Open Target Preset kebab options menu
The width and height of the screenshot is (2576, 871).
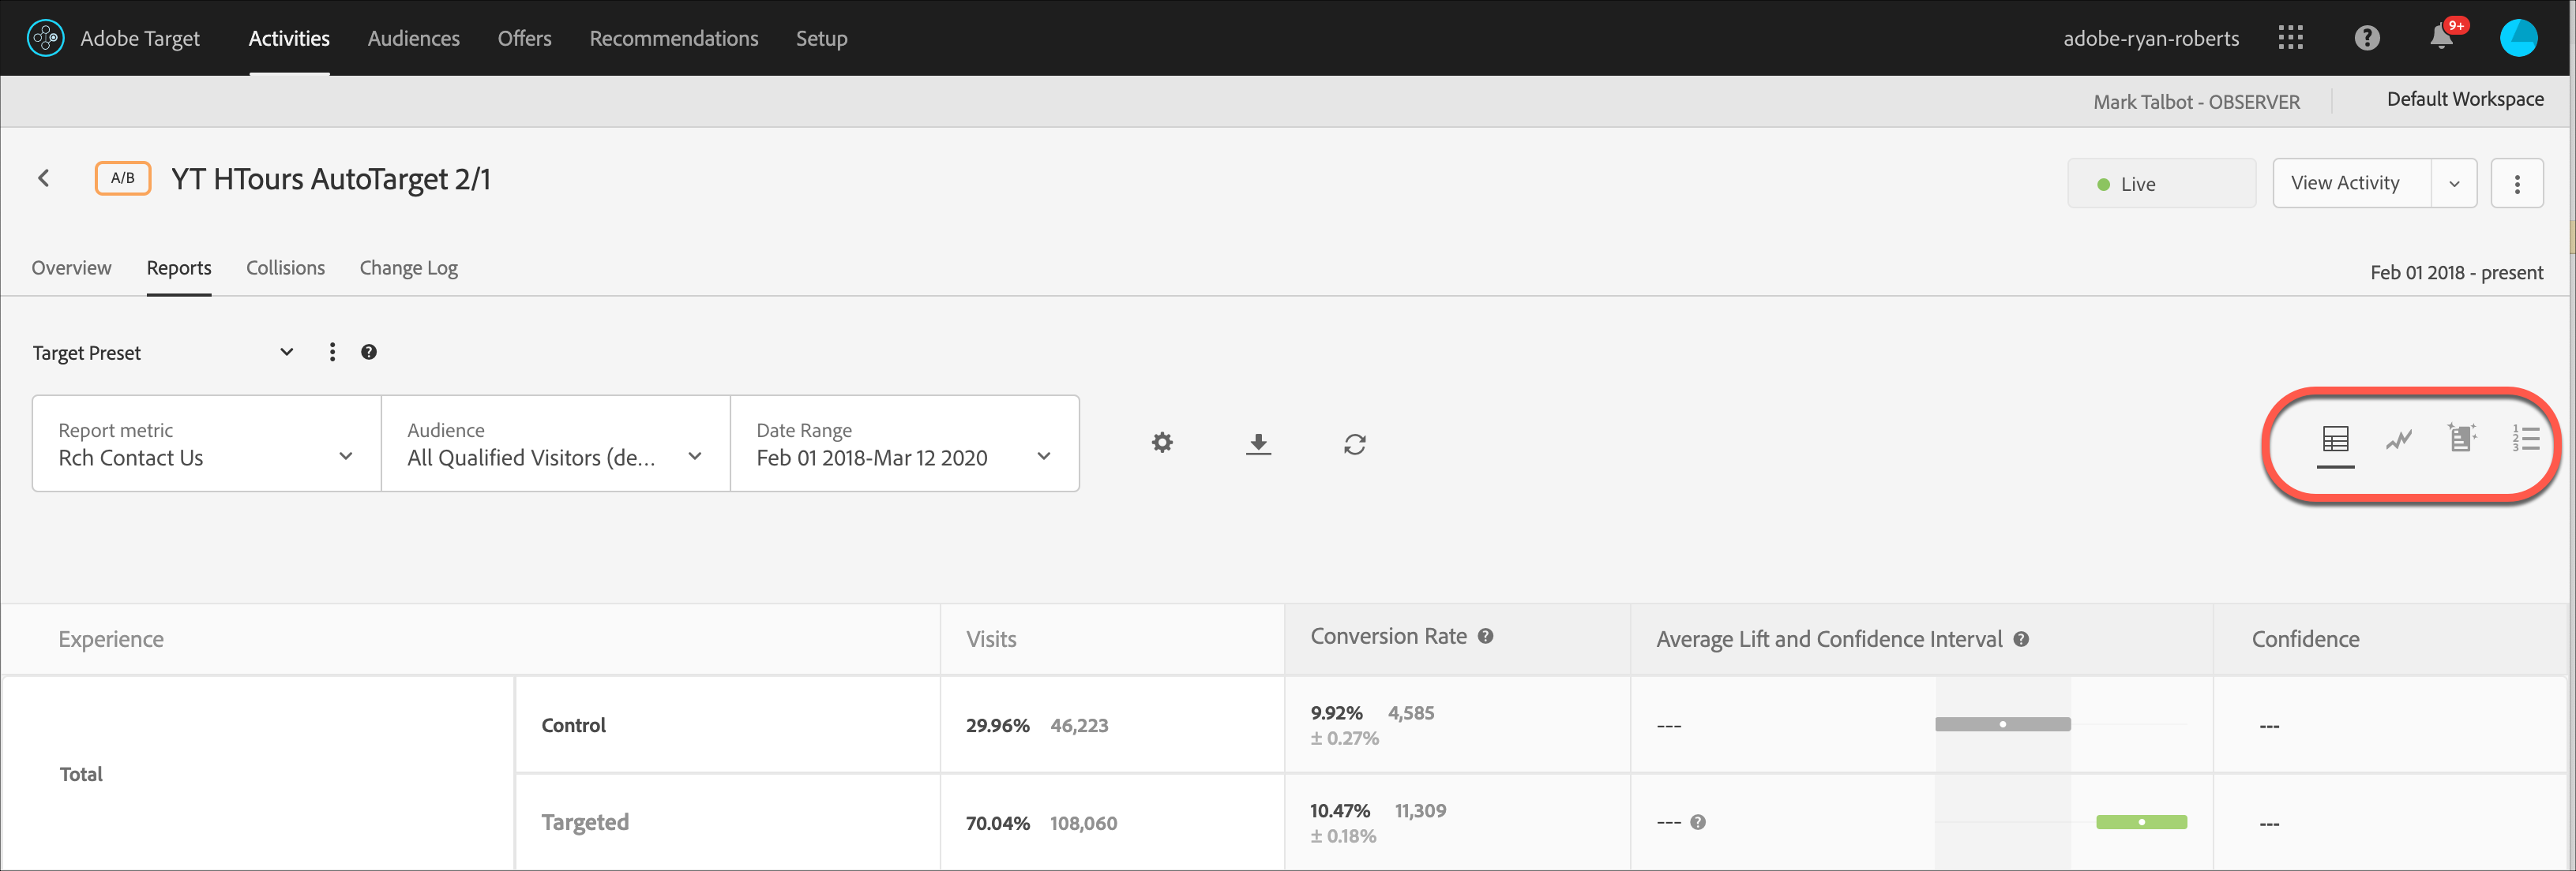pos(332,352)
